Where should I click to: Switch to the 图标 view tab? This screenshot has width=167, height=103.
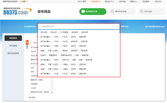27,47
